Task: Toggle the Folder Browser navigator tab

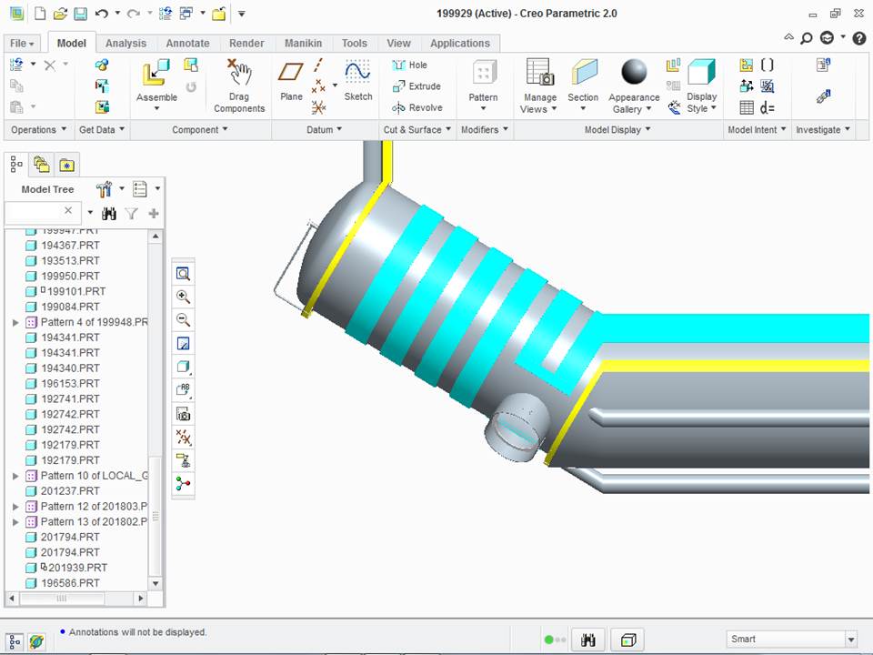Action: tap(42, 165)
